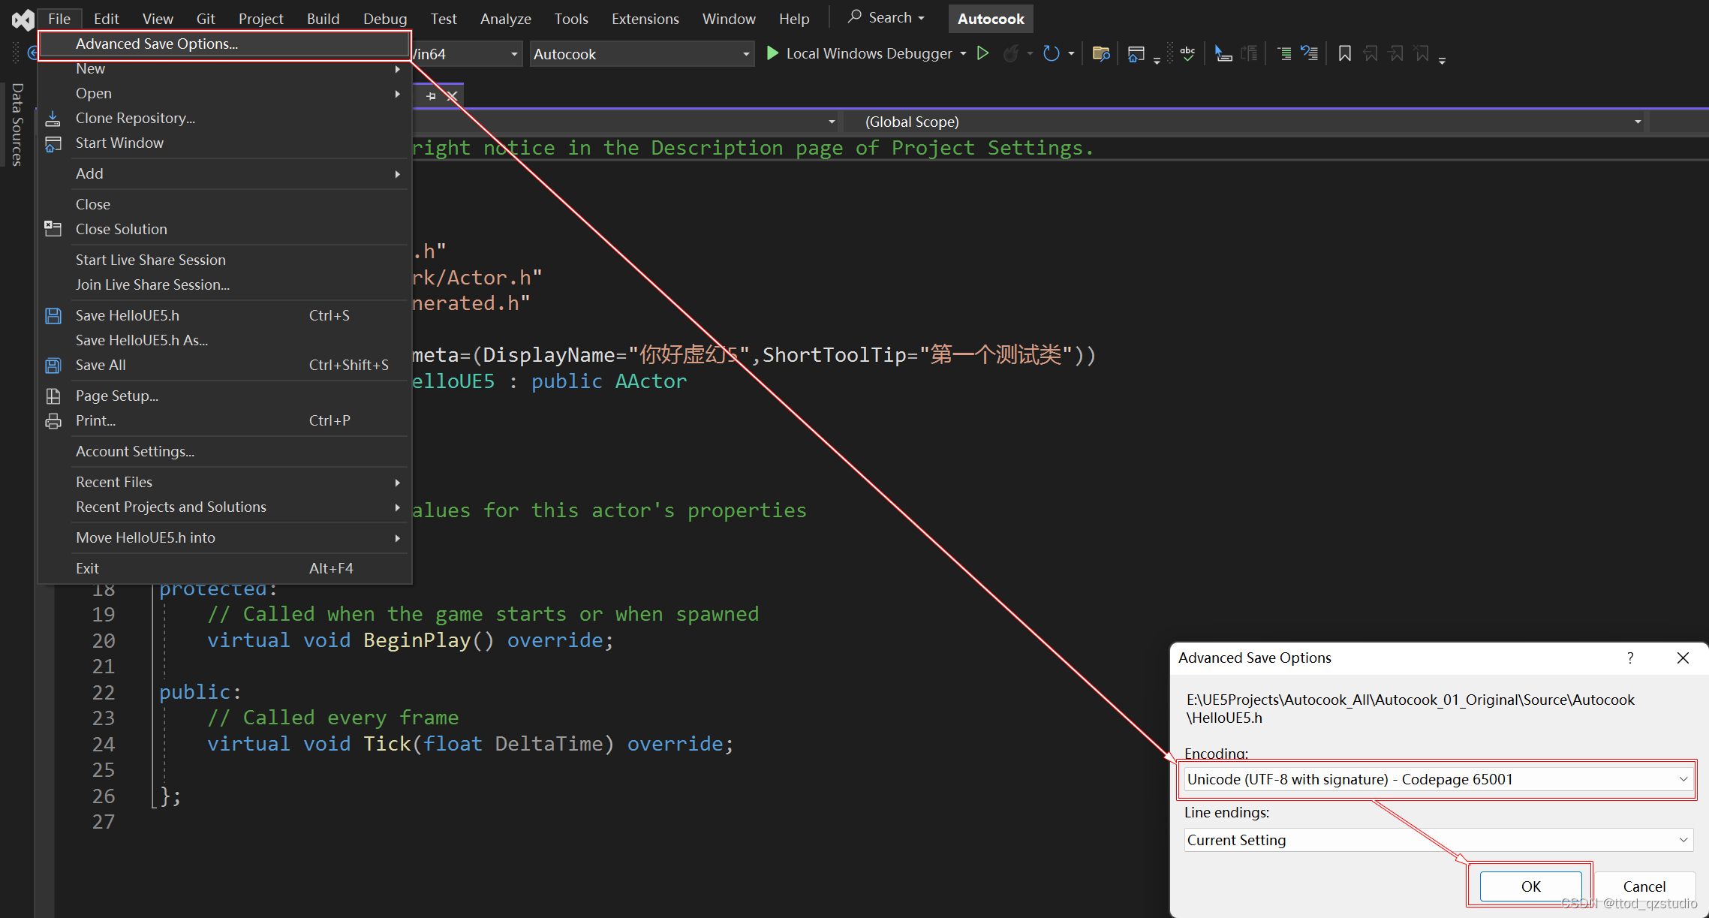Image resolution: width=1709 pixels, height=918 pixels.
Task: Click the Close Solution icon in menu
Action: tap(53, 229)
